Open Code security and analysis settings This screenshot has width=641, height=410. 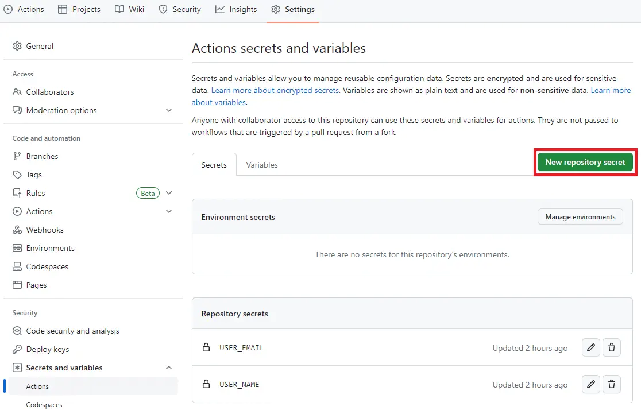72,331
